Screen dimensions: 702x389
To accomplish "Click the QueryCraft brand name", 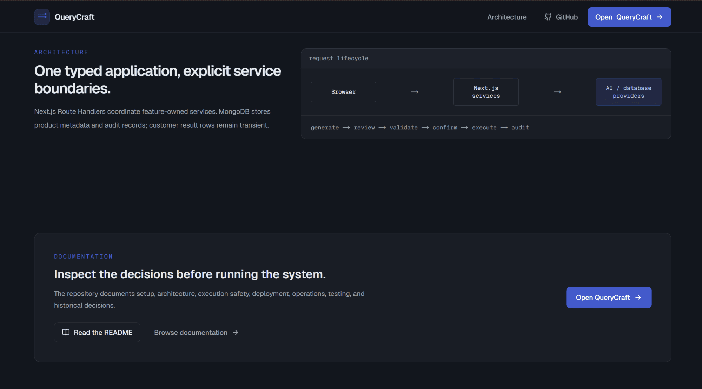I will pos(74,17).
